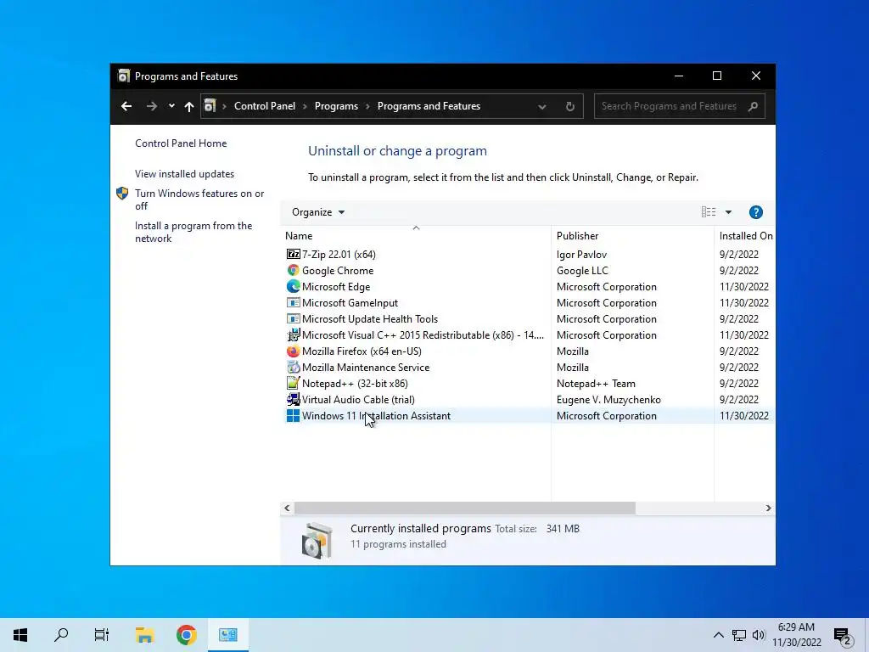This screenshot has width=869, height=652.
Task: Click the change view icon
Action: 709,211
